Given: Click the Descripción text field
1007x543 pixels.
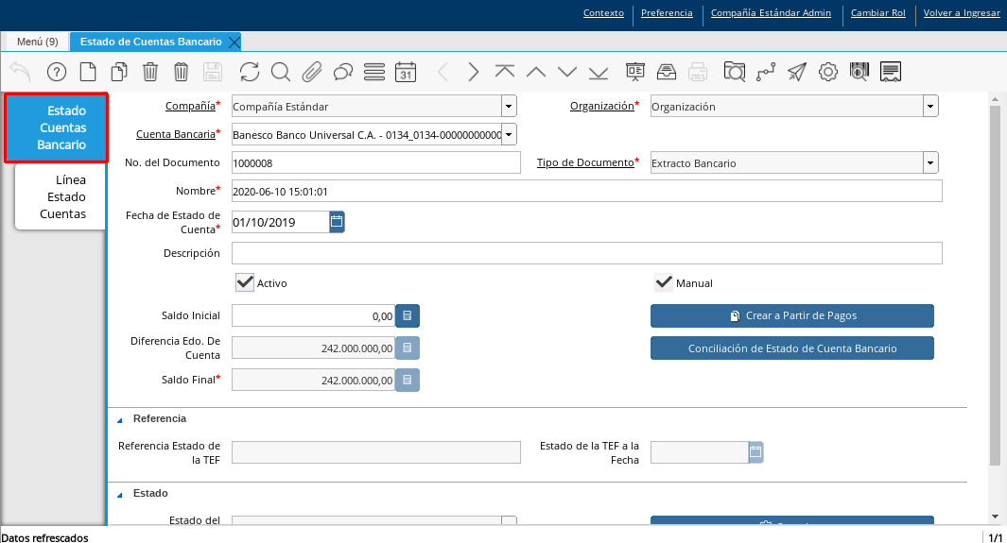Looking at the screenshot, I should [x=586, y=253].
